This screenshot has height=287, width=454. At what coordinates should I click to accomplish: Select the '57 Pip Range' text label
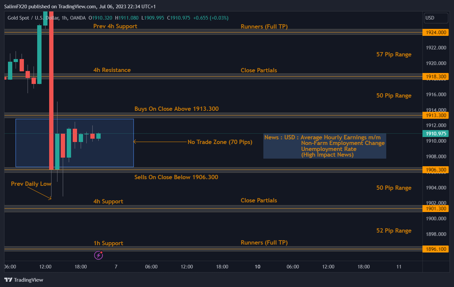click(x=394, y=54)
